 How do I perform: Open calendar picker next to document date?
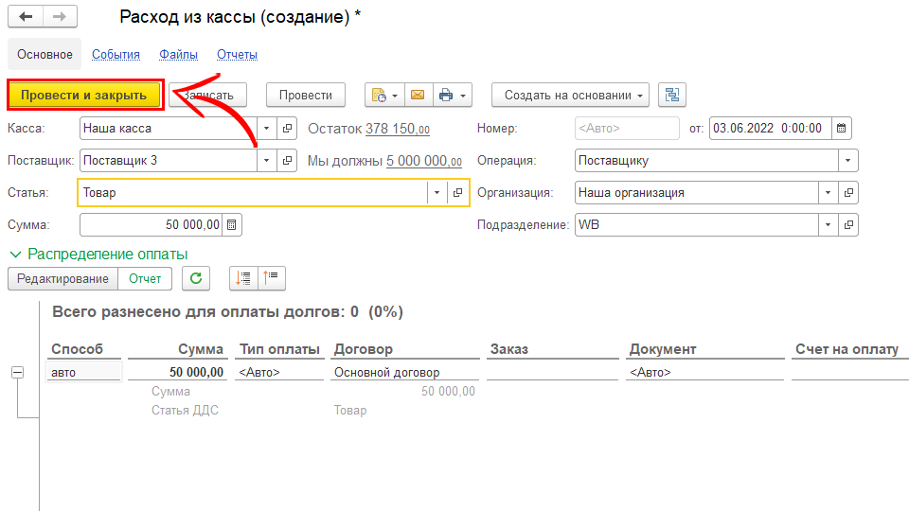coord(842,128)
